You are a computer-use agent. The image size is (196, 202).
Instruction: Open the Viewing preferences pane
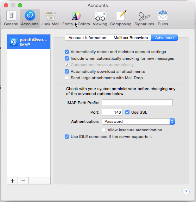click(100, 18)
